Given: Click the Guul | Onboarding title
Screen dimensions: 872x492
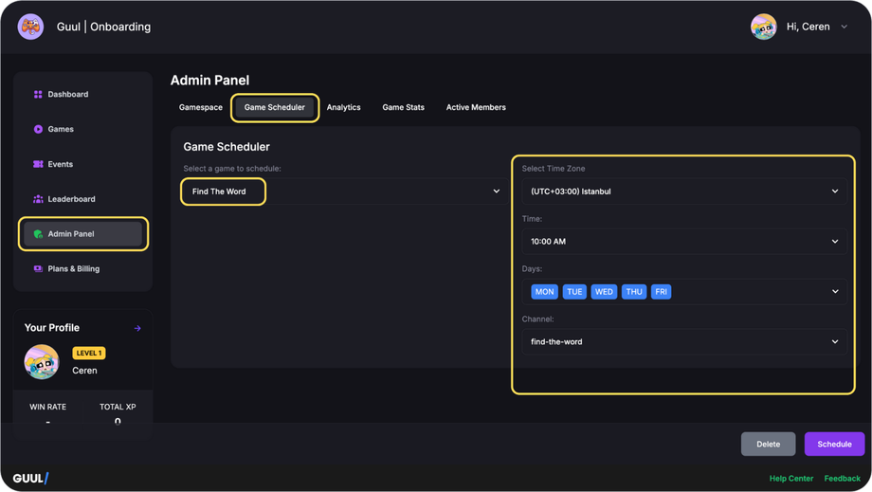Looking at the screenshot, I should 103,27.
